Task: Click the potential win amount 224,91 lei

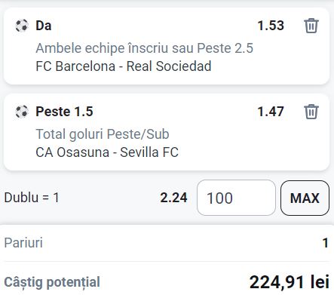Action: tap(290, 282)
